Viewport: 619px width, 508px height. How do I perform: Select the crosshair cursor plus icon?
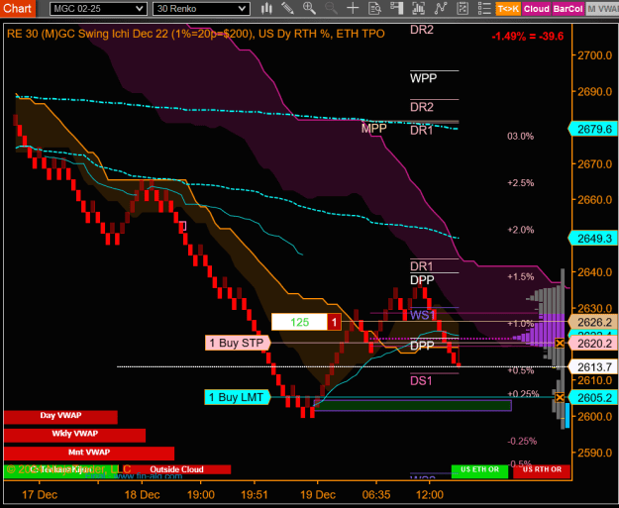tap(353, 8)
